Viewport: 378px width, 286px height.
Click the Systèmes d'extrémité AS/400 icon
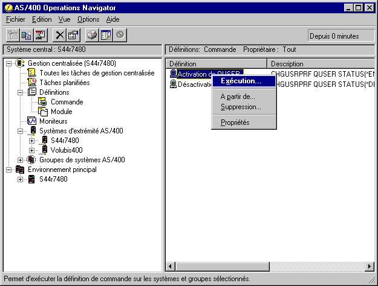tap(33, 131)
